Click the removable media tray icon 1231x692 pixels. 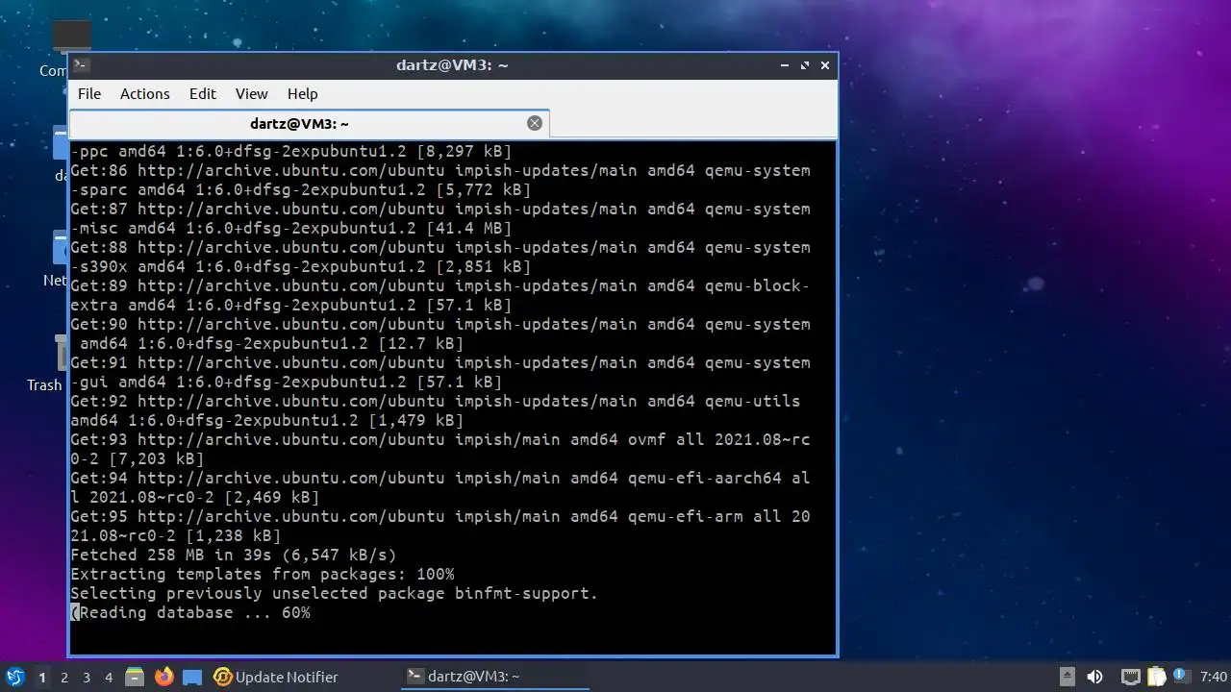(x=1067, y=677)
